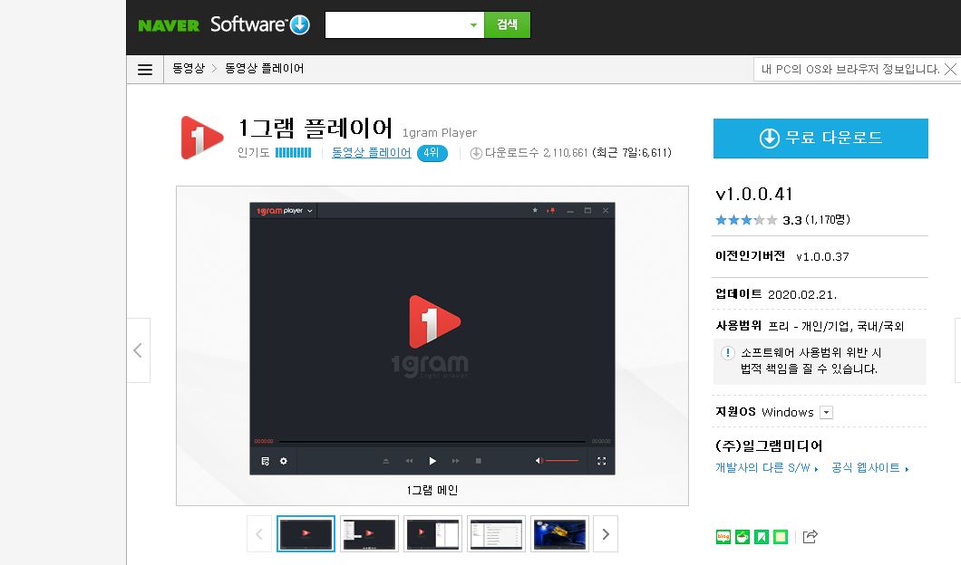Click the volume slider in player screenshot
Viewport: 961px width, 565px height.
(x=562, y=460)
